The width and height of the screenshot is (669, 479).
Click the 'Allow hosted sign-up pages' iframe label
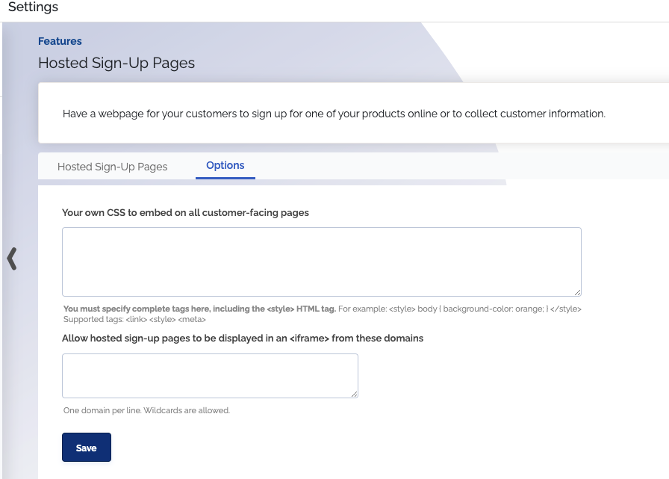tap(243, 338)
